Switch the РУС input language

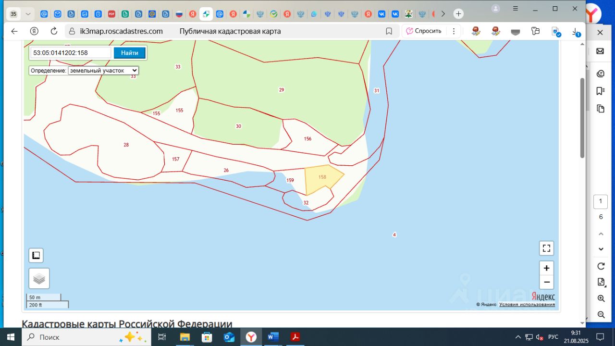553,337
